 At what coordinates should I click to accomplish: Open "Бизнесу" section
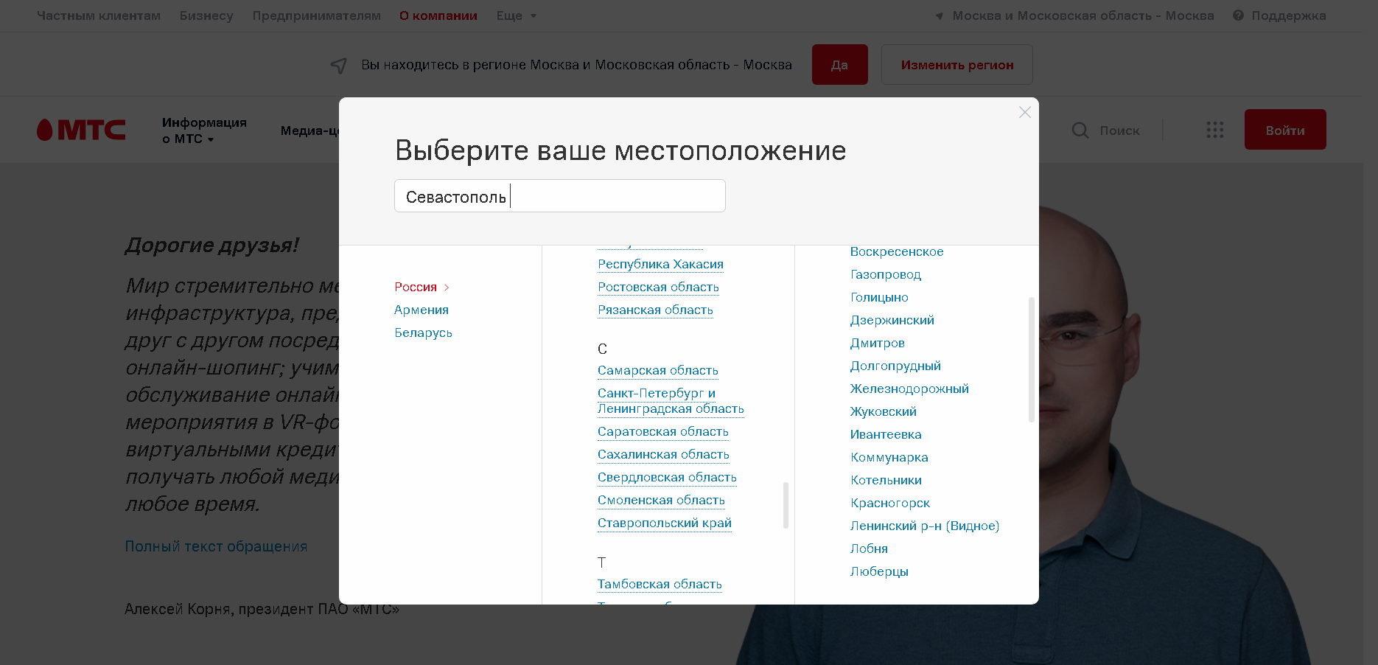click(206, 15)
